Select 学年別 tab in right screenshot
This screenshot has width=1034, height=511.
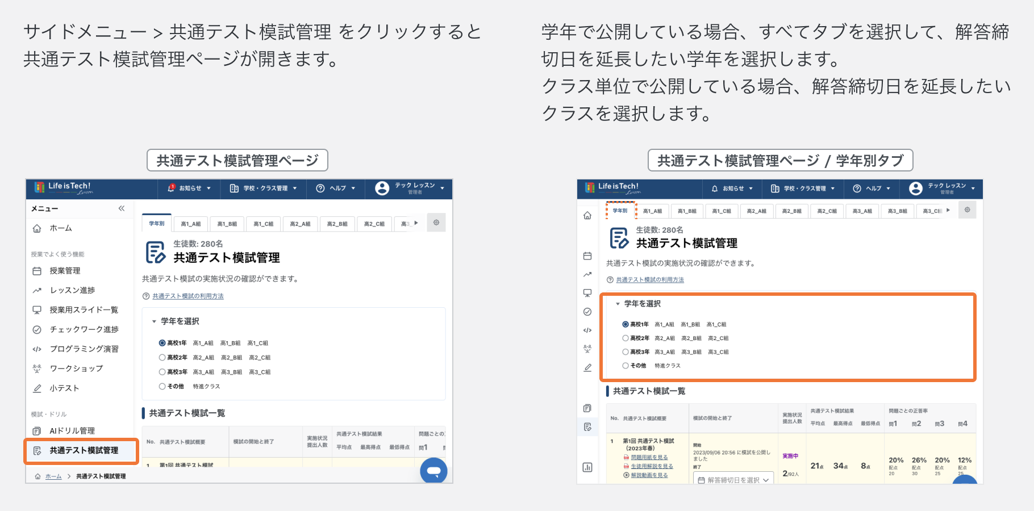[620, 211]
